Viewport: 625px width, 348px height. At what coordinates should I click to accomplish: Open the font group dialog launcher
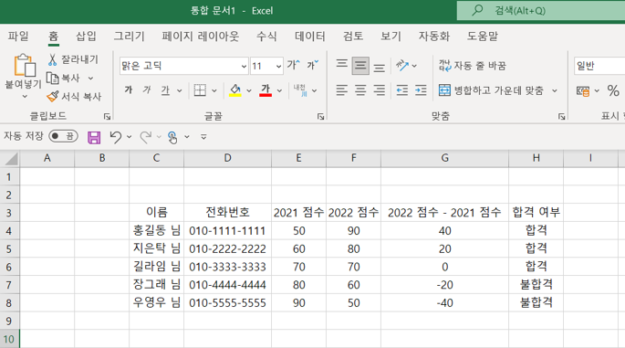pos(320,117)
